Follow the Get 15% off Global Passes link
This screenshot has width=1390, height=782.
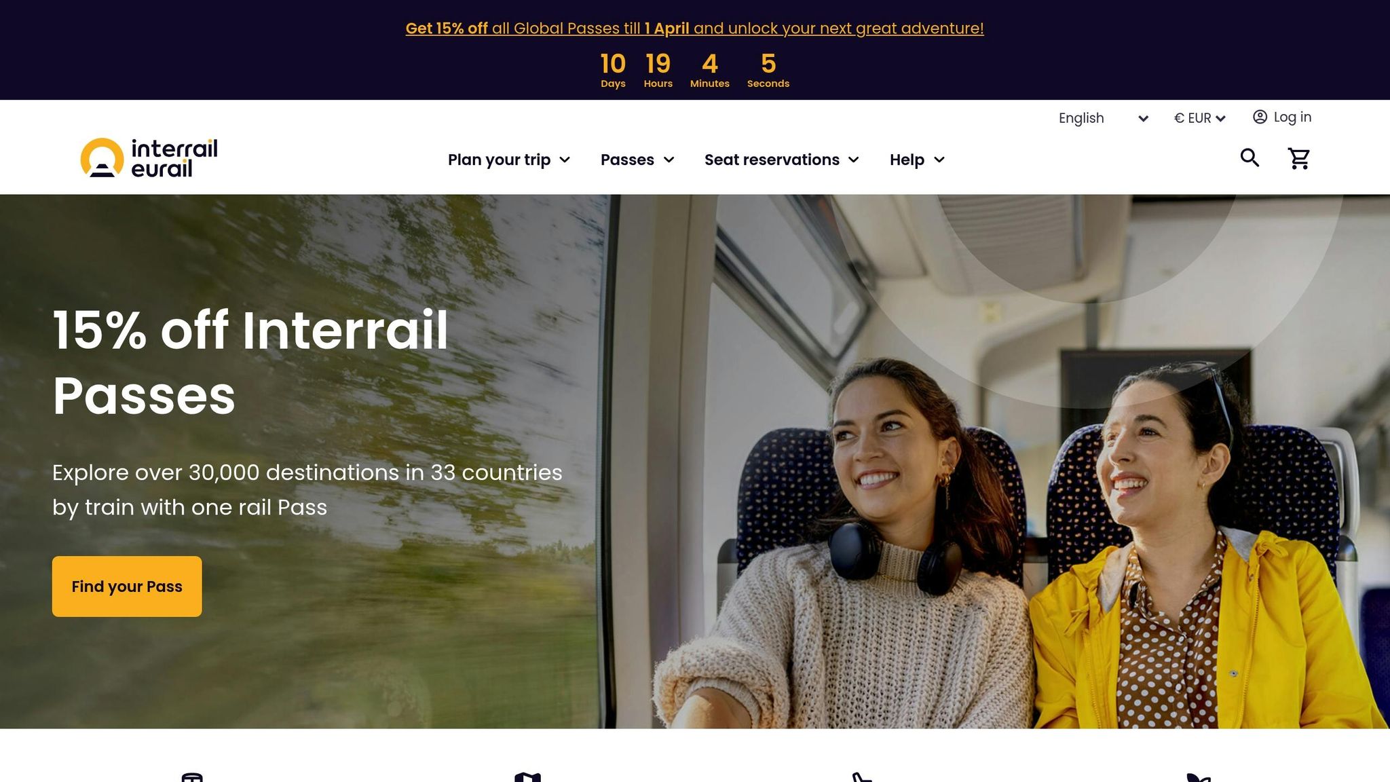[694, 29]
